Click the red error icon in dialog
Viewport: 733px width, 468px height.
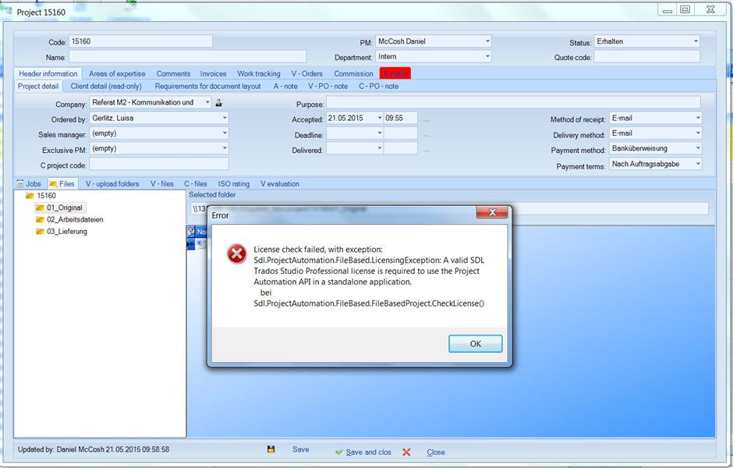pos(236,253)
